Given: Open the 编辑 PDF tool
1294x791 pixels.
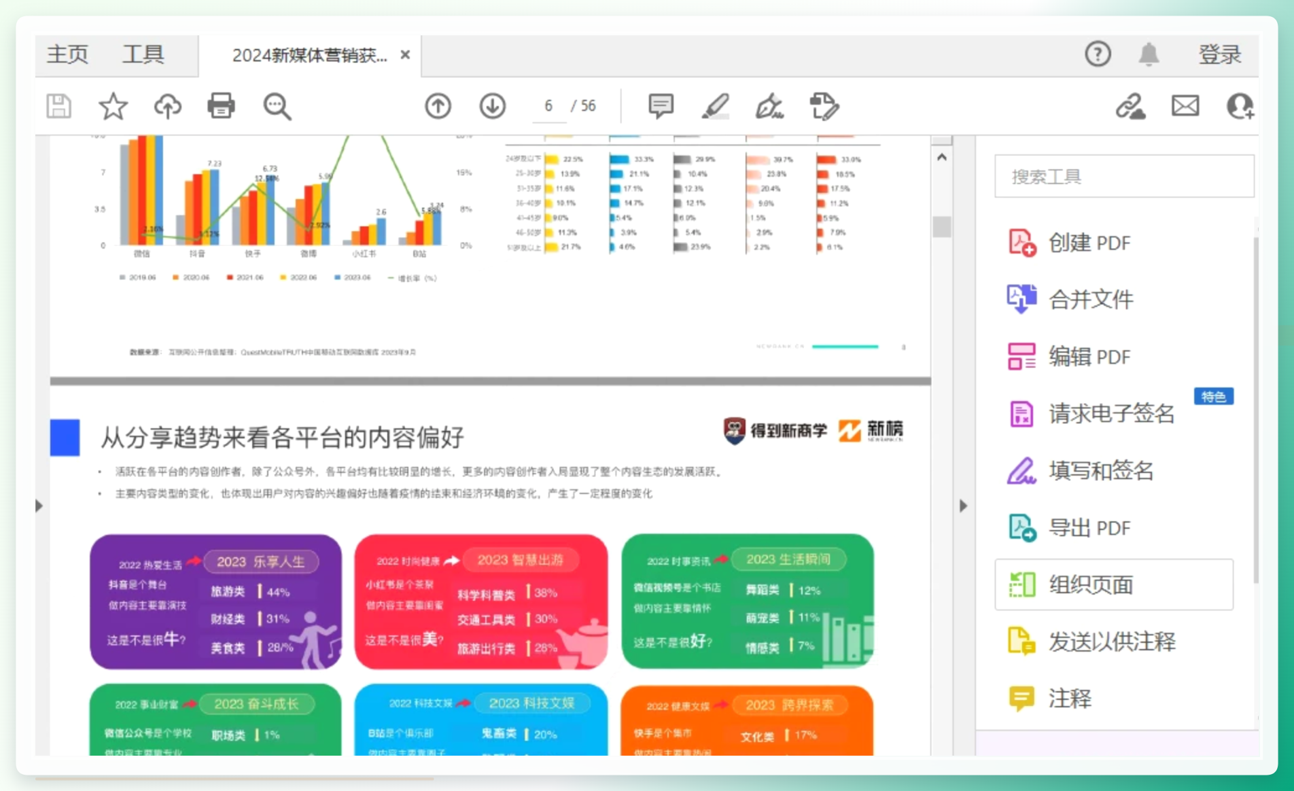Looking at the screenshot, I should pos(1070,356).
